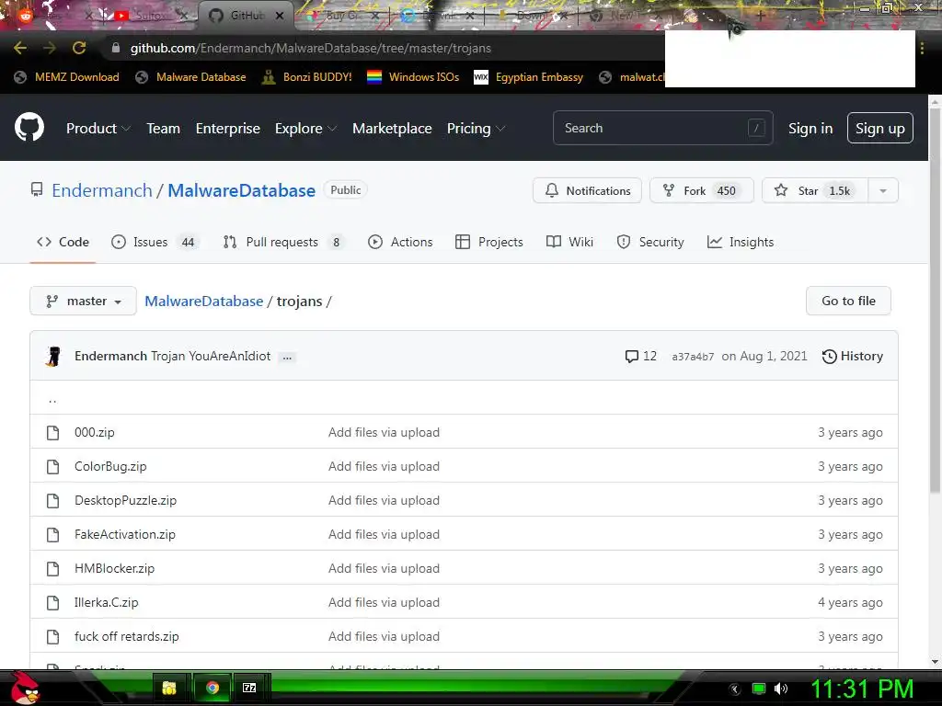Open the star list dropdown arrow
Image resolution: width=942 pixels, height=706 pixels.
coord(883,191)
